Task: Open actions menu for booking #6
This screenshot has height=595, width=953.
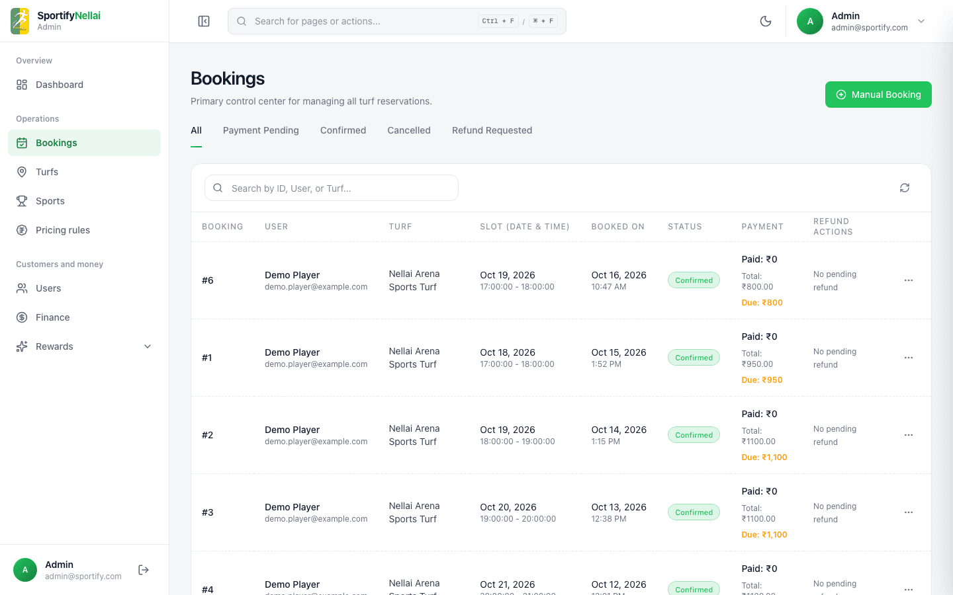Action: (x=909, y=280)
